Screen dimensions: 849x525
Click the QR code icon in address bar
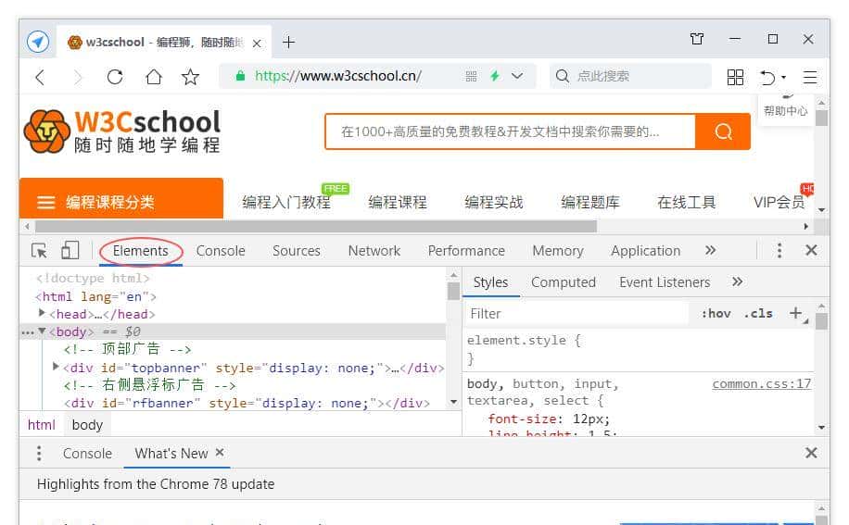pyautogui.click(x=471, y=76)
